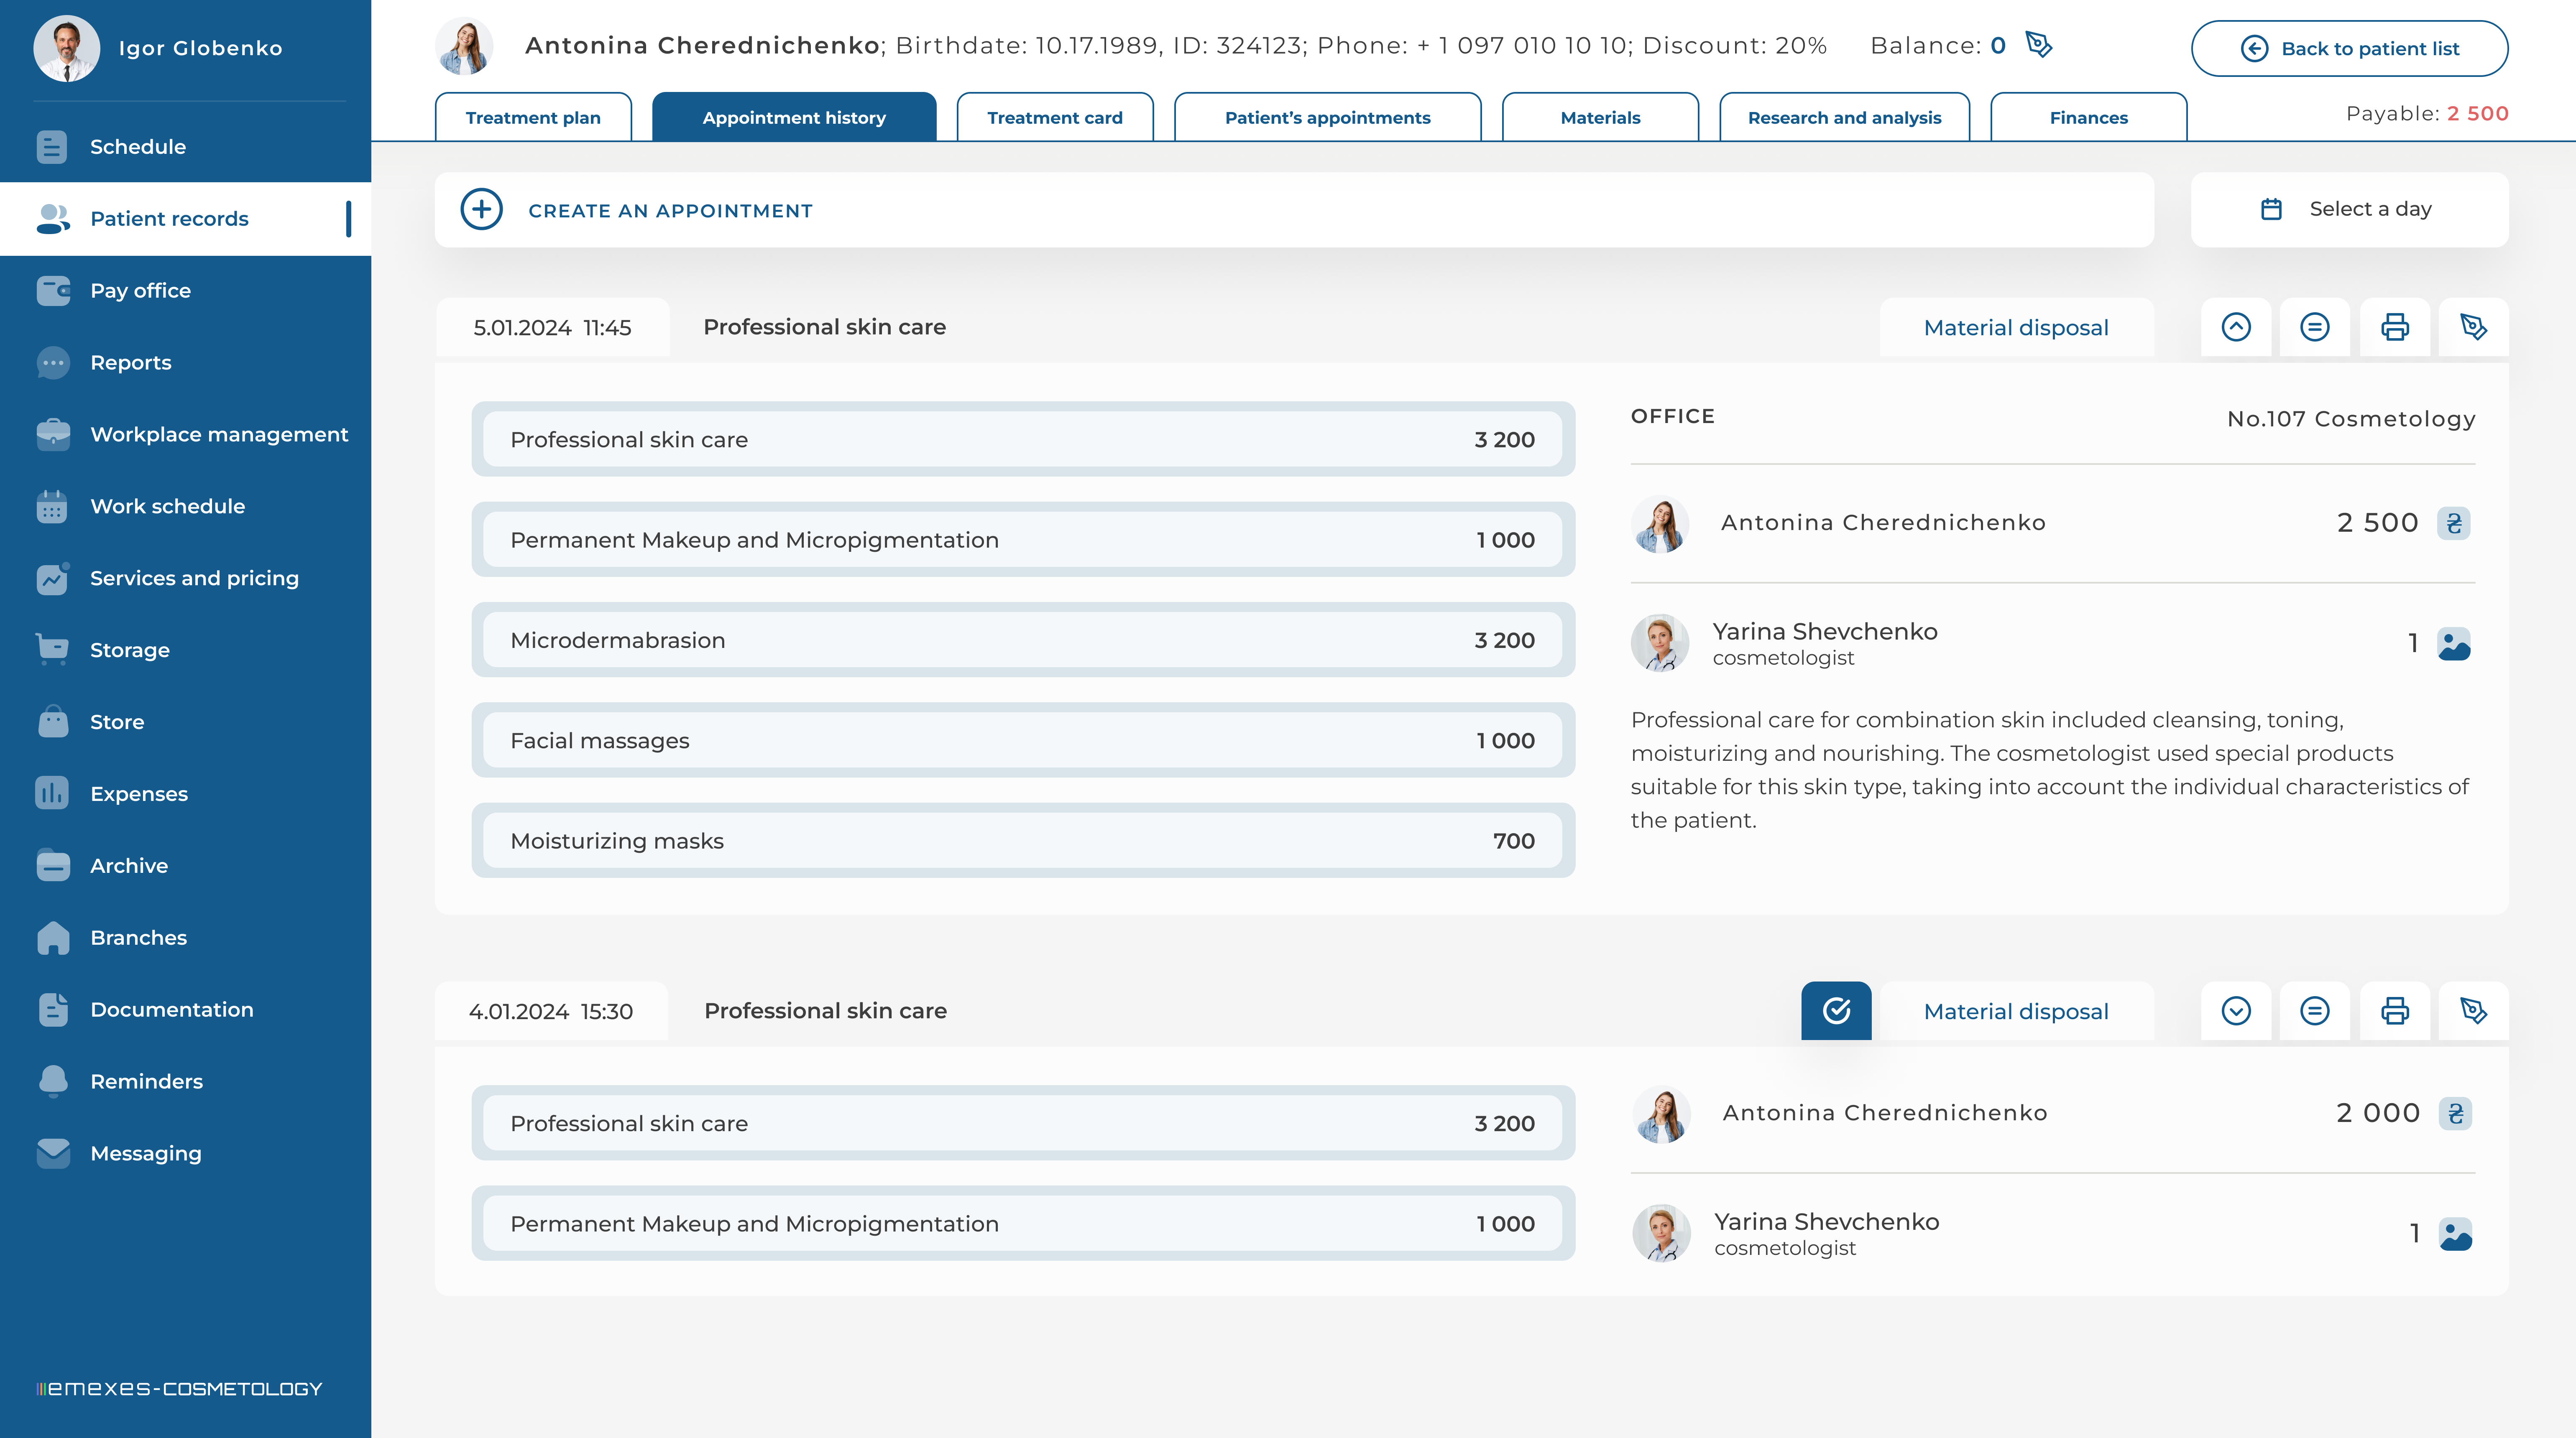Open notes icon for 5.01.2024 appointment

[x=2314, y=327]
